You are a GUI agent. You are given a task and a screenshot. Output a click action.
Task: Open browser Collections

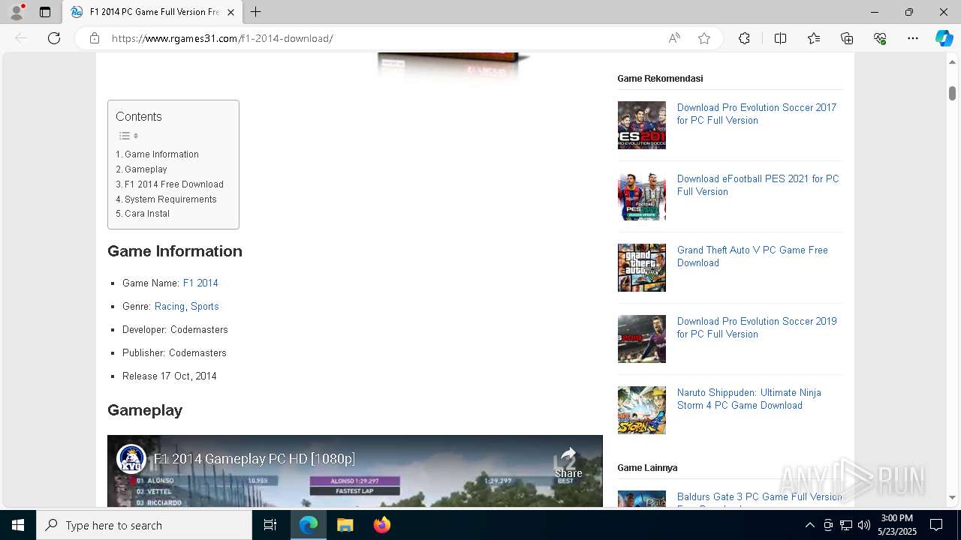click(847, 38)
